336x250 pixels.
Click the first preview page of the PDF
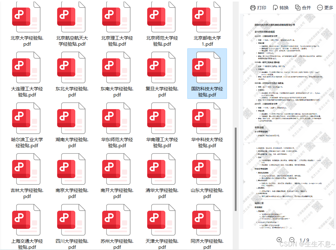pos(289,78)
